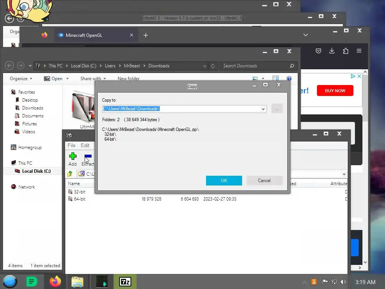Open the 7-Zip File menu
The width and height of the screenshot is (385, 289).
click(71, 145)
